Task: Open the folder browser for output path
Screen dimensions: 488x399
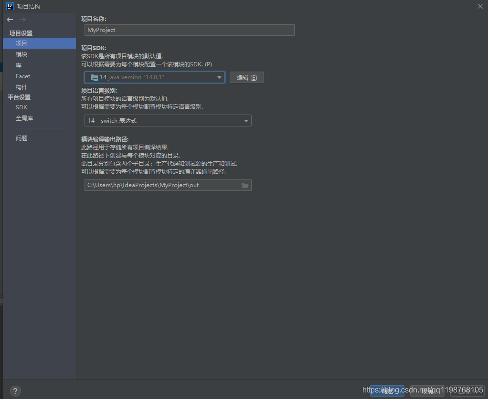Action: click(244, 185)
